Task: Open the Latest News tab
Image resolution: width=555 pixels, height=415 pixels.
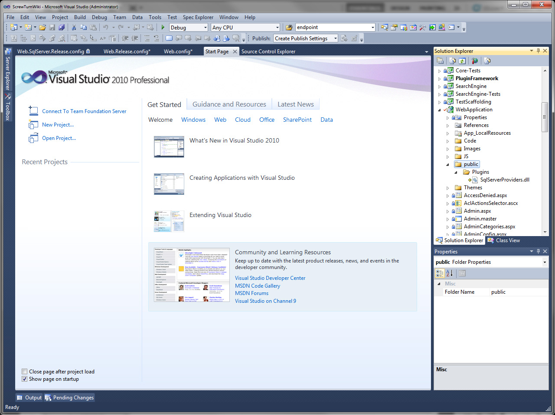Action: pos(296,104)
